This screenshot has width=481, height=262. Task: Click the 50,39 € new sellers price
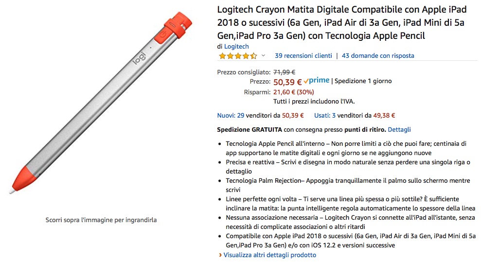click(293, 116)
